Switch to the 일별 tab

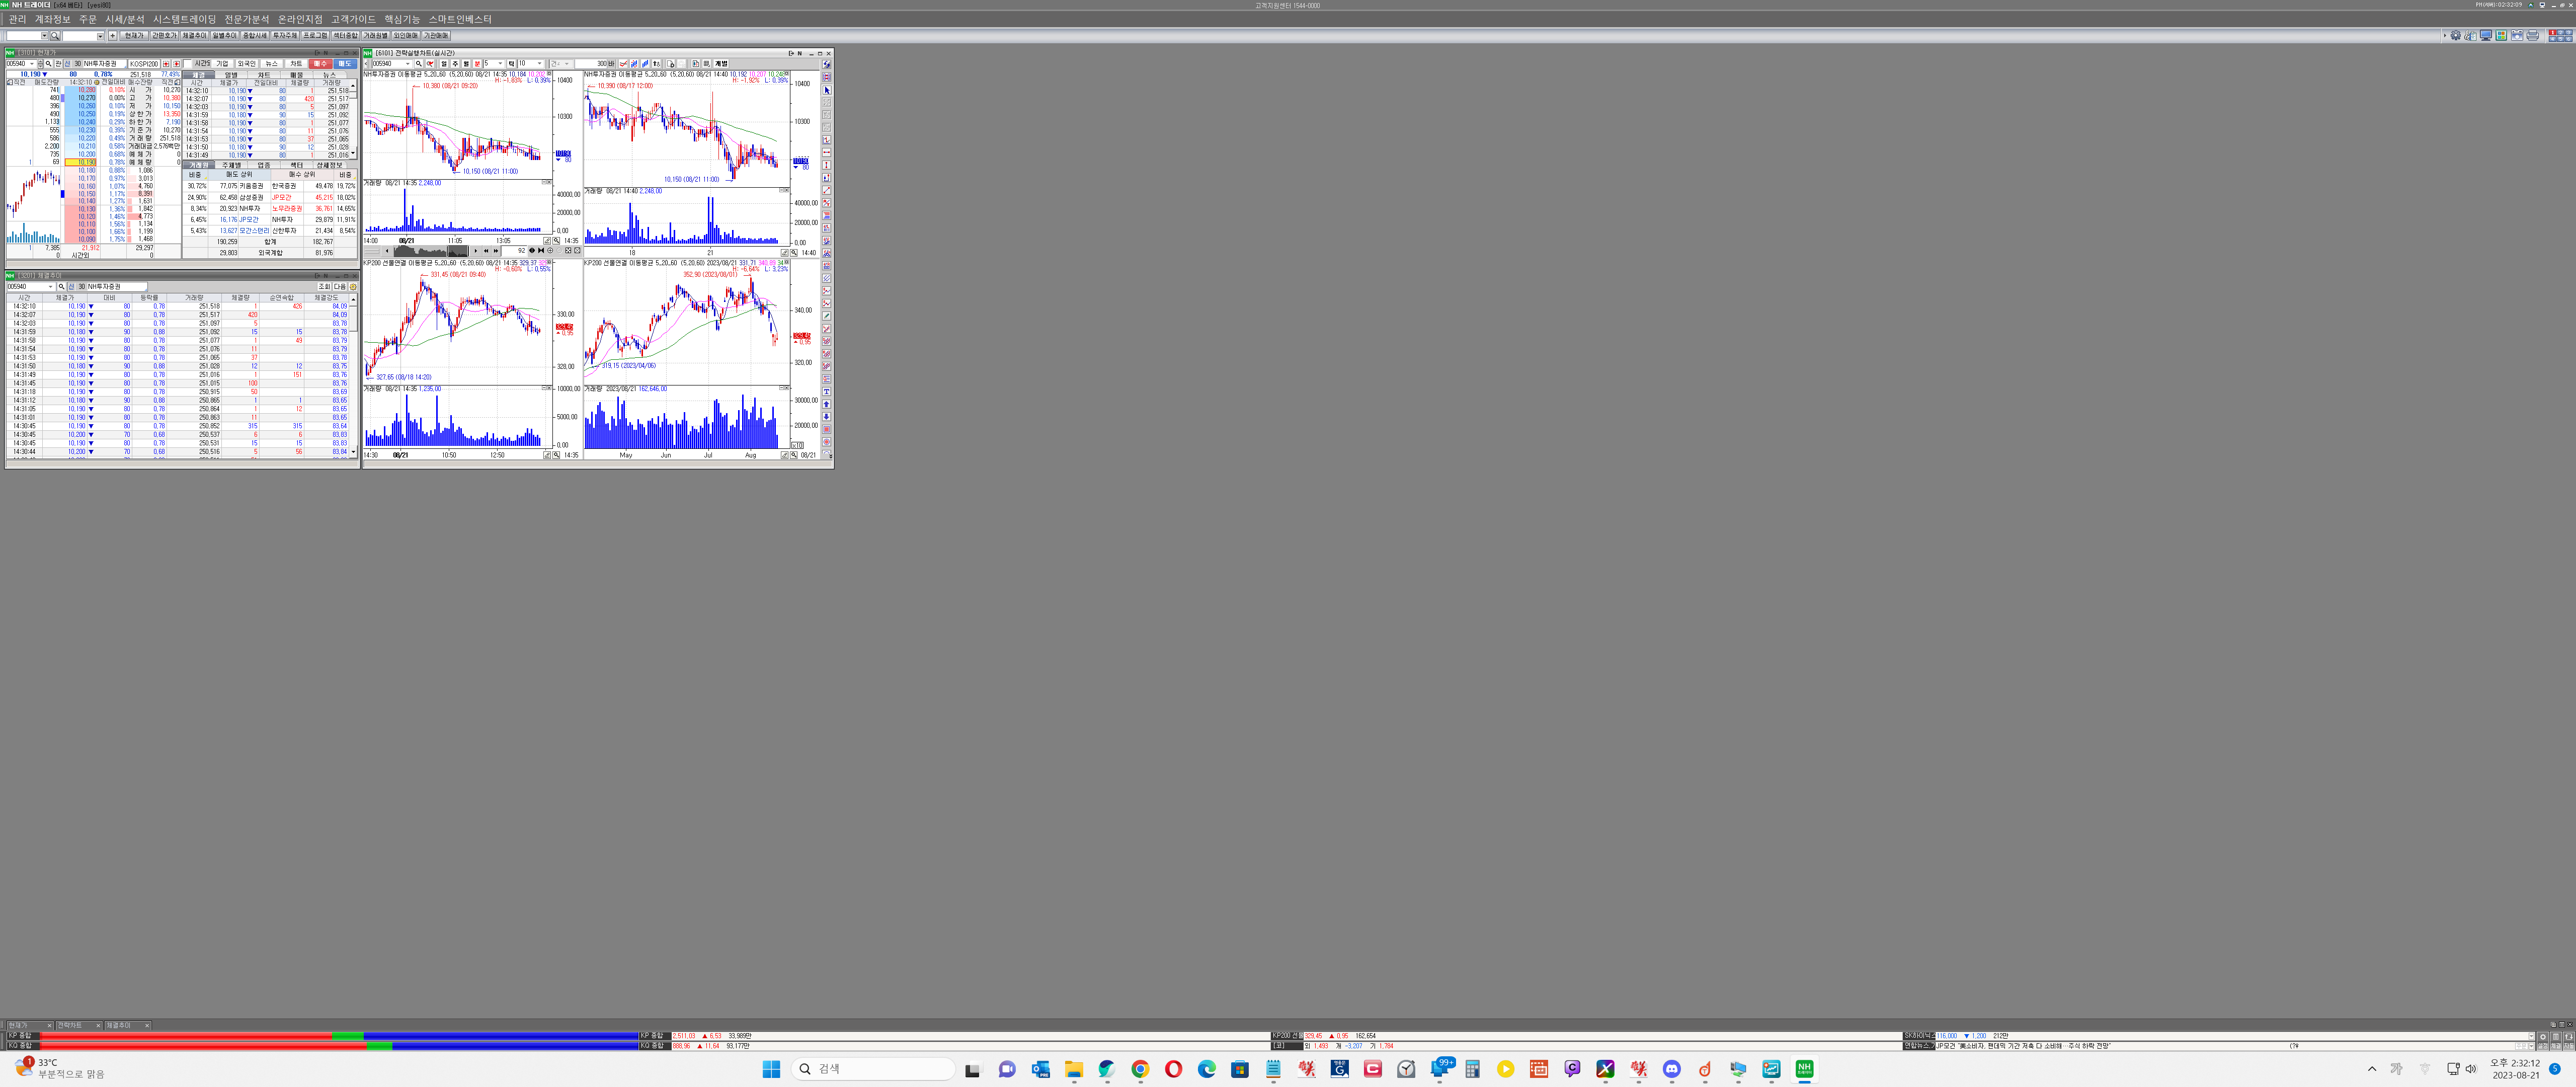[x=231, y=75]
